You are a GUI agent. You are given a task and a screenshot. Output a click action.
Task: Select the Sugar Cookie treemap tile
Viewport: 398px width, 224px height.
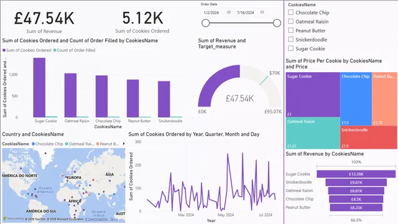(313, 95)
